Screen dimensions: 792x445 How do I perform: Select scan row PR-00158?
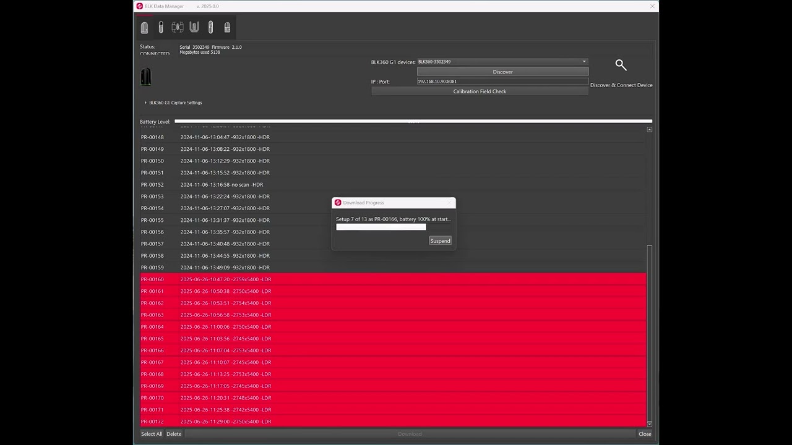pos(393,256)
